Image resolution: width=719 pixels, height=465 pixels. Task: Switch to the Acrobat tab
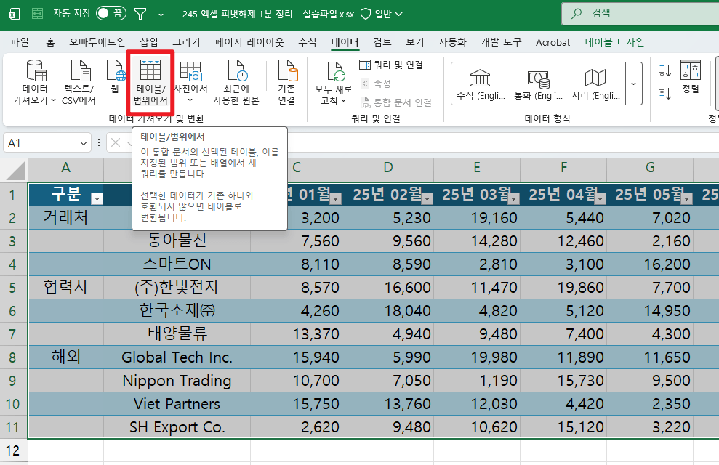point(553,42)
